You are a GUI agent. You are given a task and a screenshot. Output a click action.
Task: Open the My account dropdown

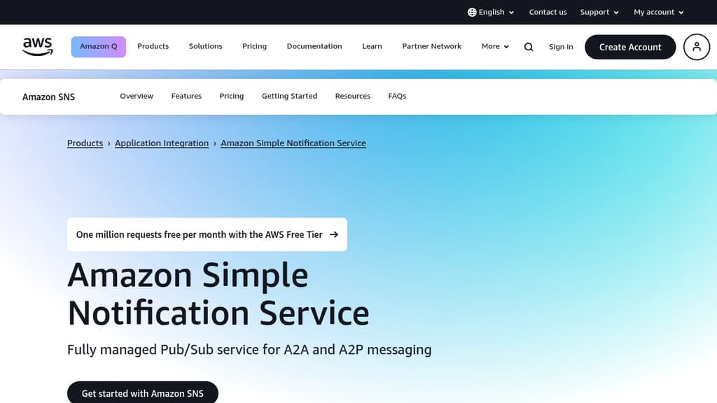[658, 13]
